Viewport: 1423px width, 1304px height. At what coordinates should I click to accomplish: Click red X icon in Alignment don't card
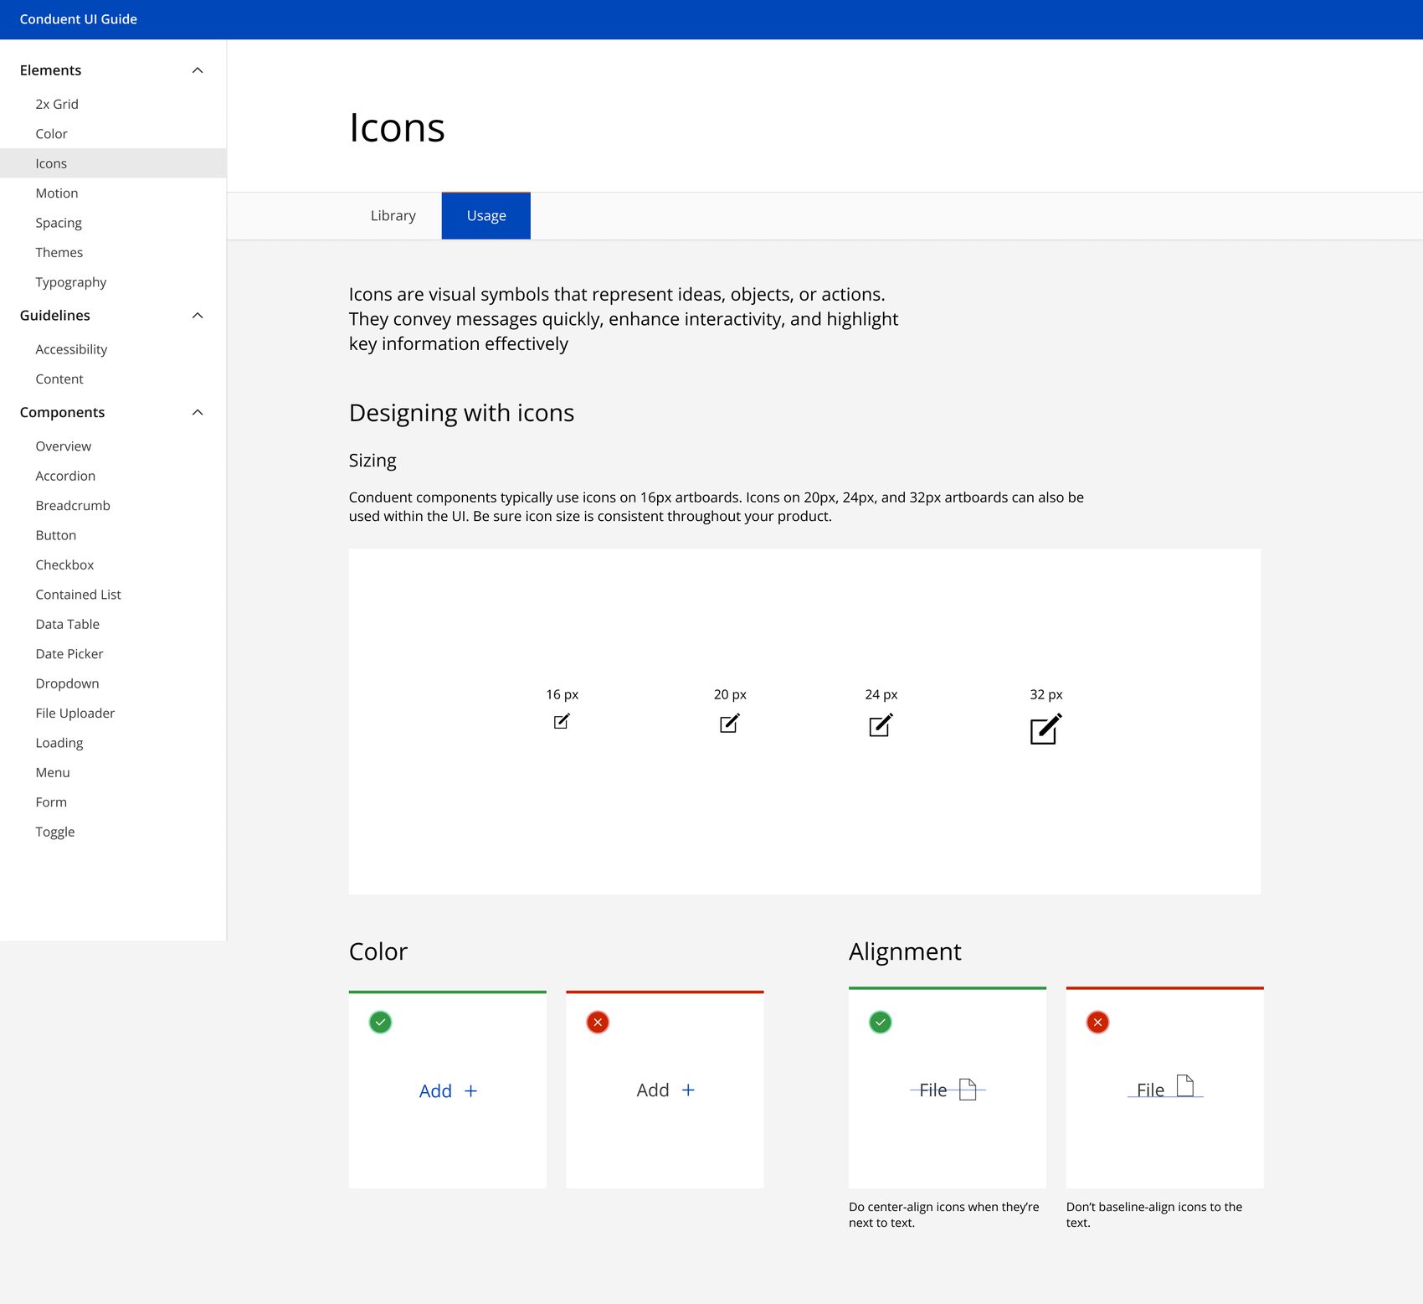pyautogui.click(x=1097, y=1022)
